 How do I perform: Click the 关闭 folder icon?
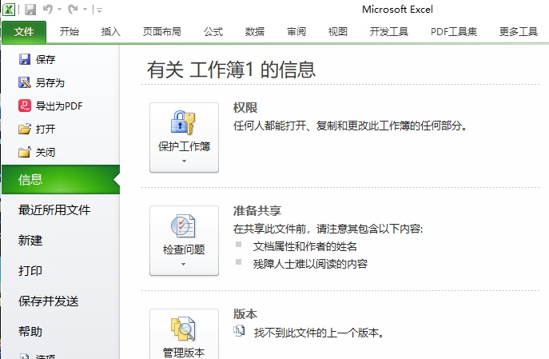(x=25, y=153)
